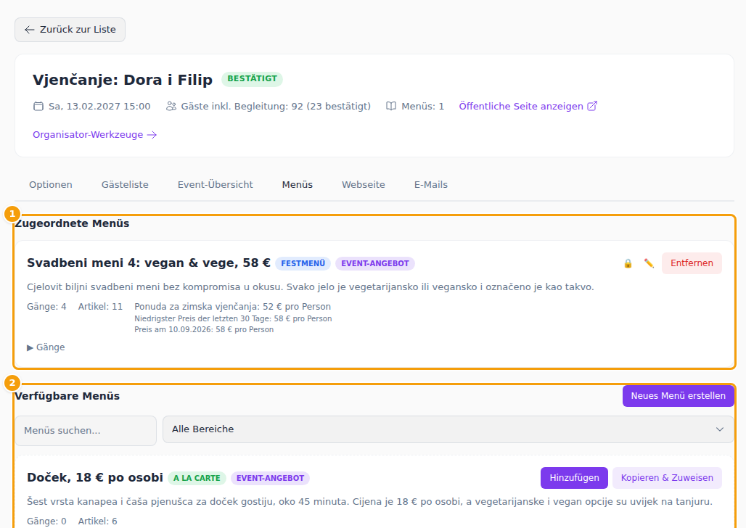The image size is (746, 528).
Task: Click the A LA CARTE badge
Action: click(197, 478)
